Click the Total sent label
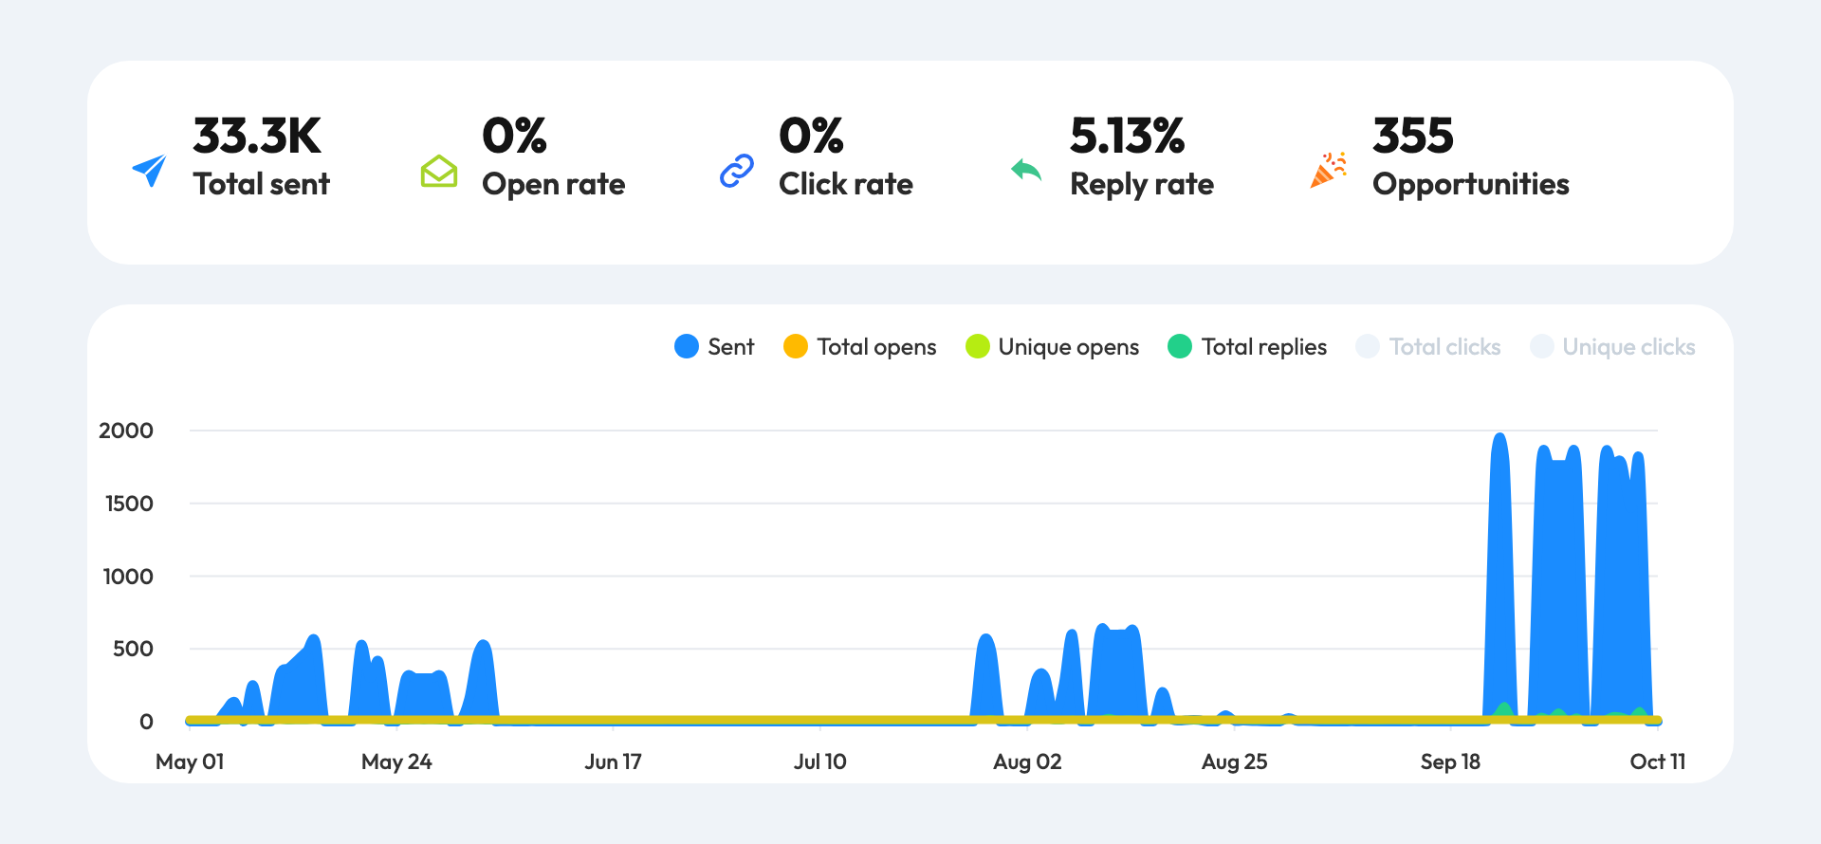The width and height of the screenshot is (1821, 844). coord(262,184)
